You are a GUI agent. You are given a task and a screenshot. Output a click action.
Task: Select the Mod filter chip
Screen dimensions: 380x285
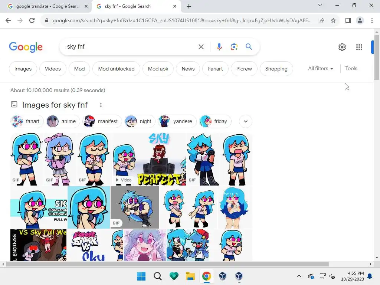(x=79, y=69)
